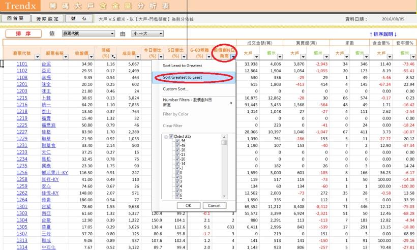Open stock code link 1301
The width and height of the screenshot is (417, 250).
click(x=22, y=206)
